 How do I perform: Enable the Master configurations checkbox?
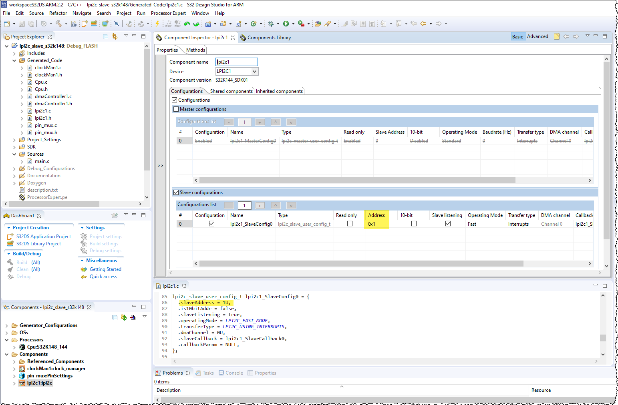[x=176, y=109]
